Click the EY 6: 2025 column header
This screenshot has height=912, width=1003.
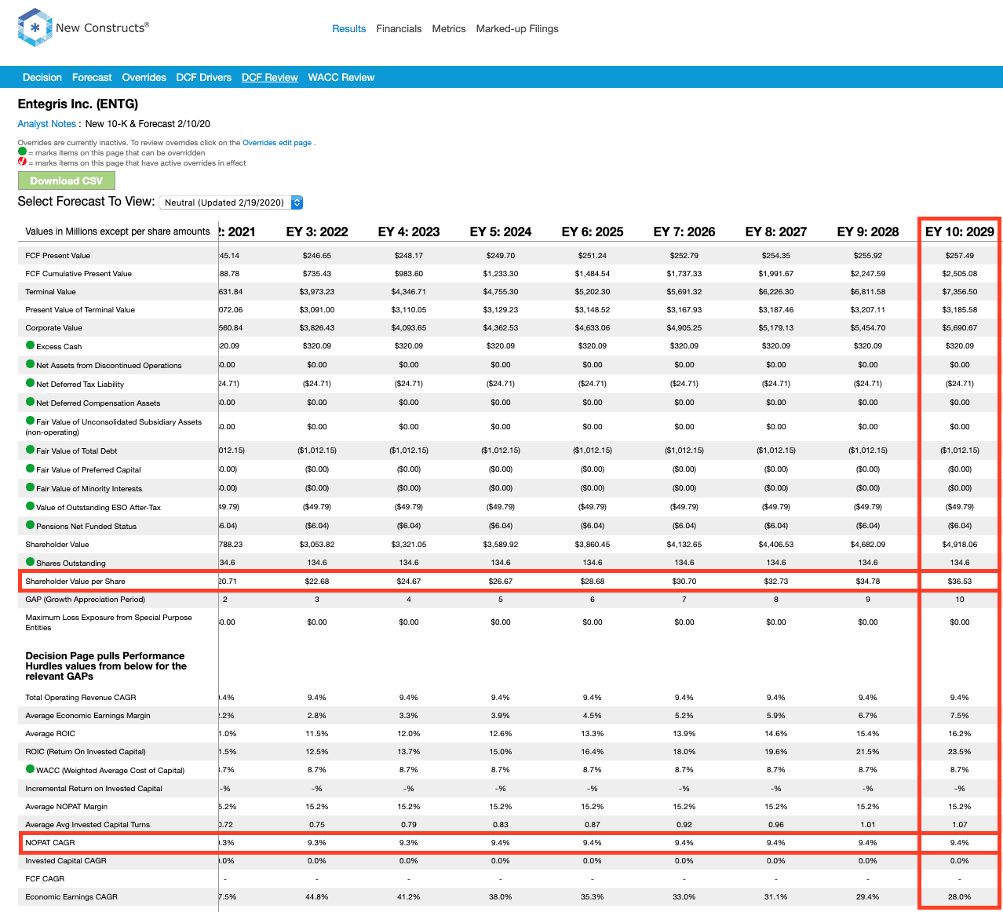[x=593, y=232]
